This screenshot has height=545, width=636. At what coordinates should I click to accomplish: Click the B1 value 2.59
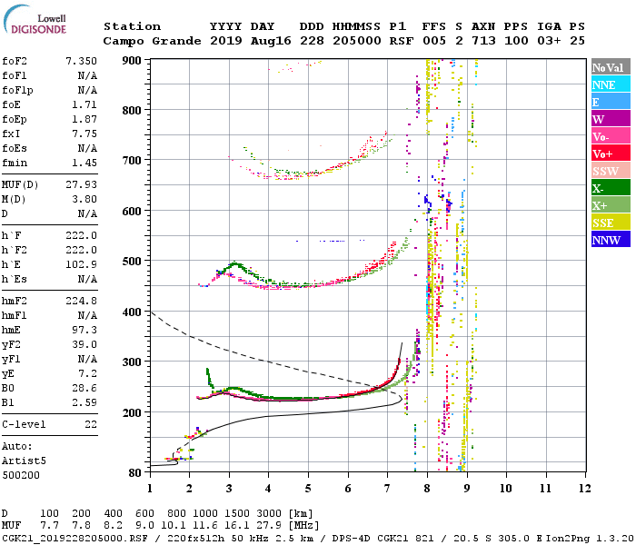[84, 402]
